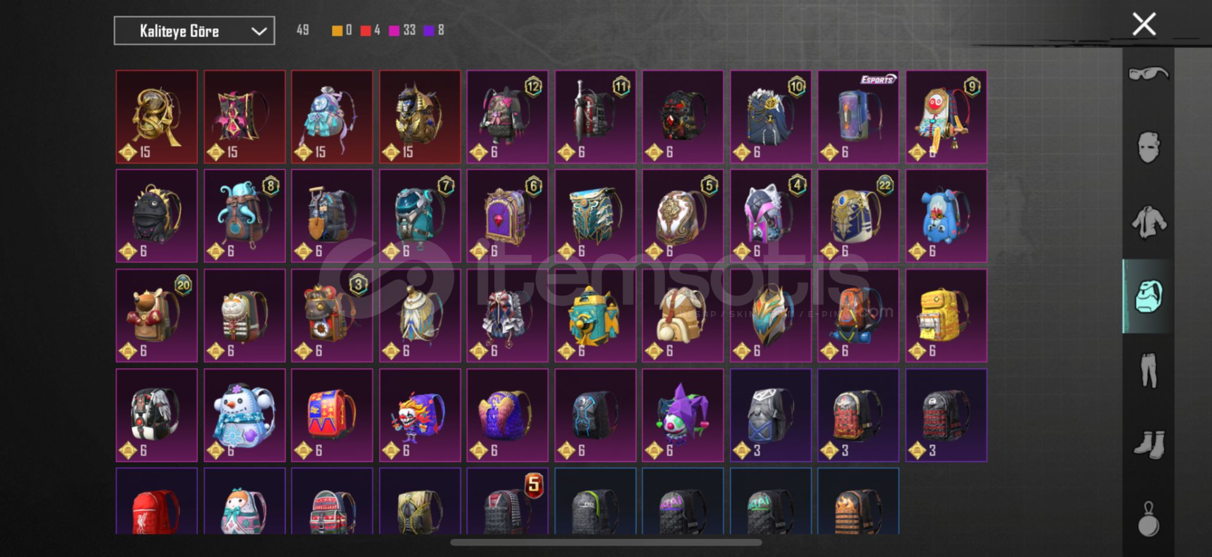This screenshot has height=557, width=1212.
Task: Select the backpack category icon
Action: [1148, 296]
